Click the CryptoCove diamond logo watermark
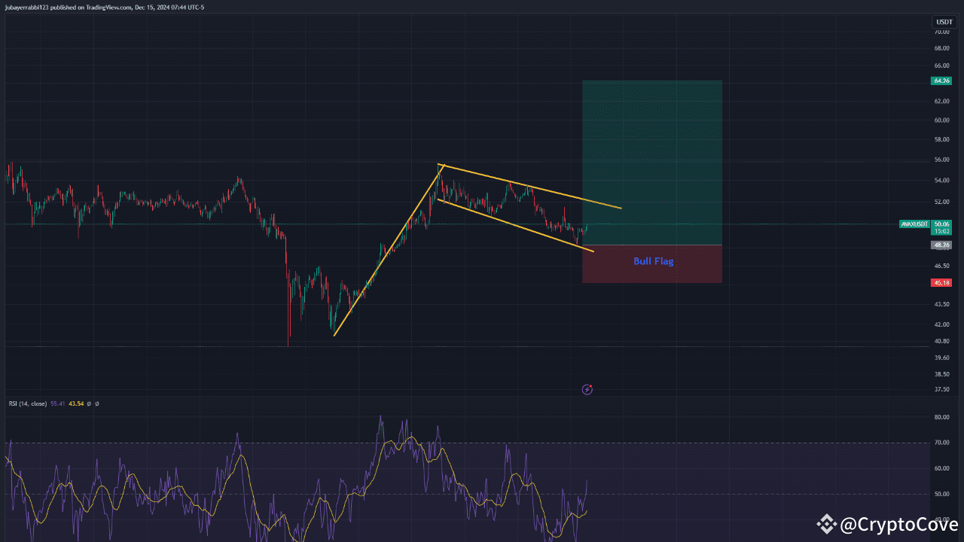964x542 pixels. click(x=827, y=523)
